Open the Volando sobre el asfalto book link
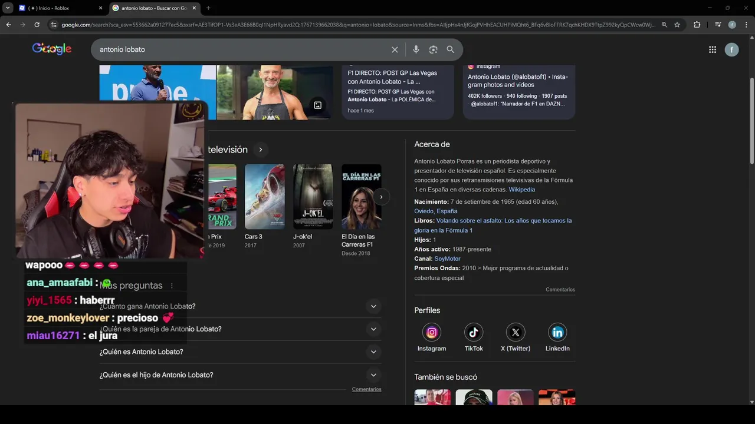 pos(493,226)
